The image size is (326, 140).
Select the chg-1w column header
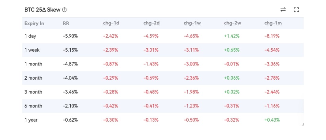coord(191,23)
